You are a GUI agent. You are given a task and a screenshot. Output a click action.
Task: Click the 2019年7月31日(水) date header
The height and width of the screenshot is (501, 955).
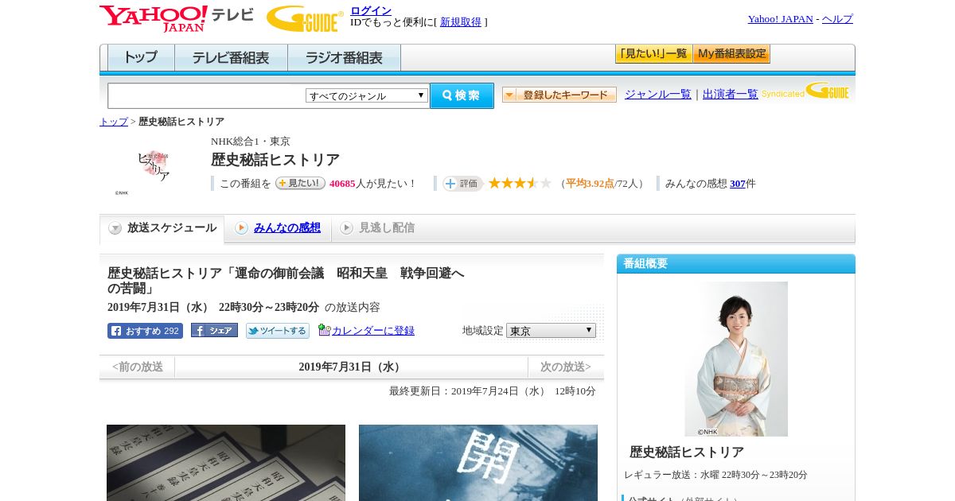click(351, 367)
